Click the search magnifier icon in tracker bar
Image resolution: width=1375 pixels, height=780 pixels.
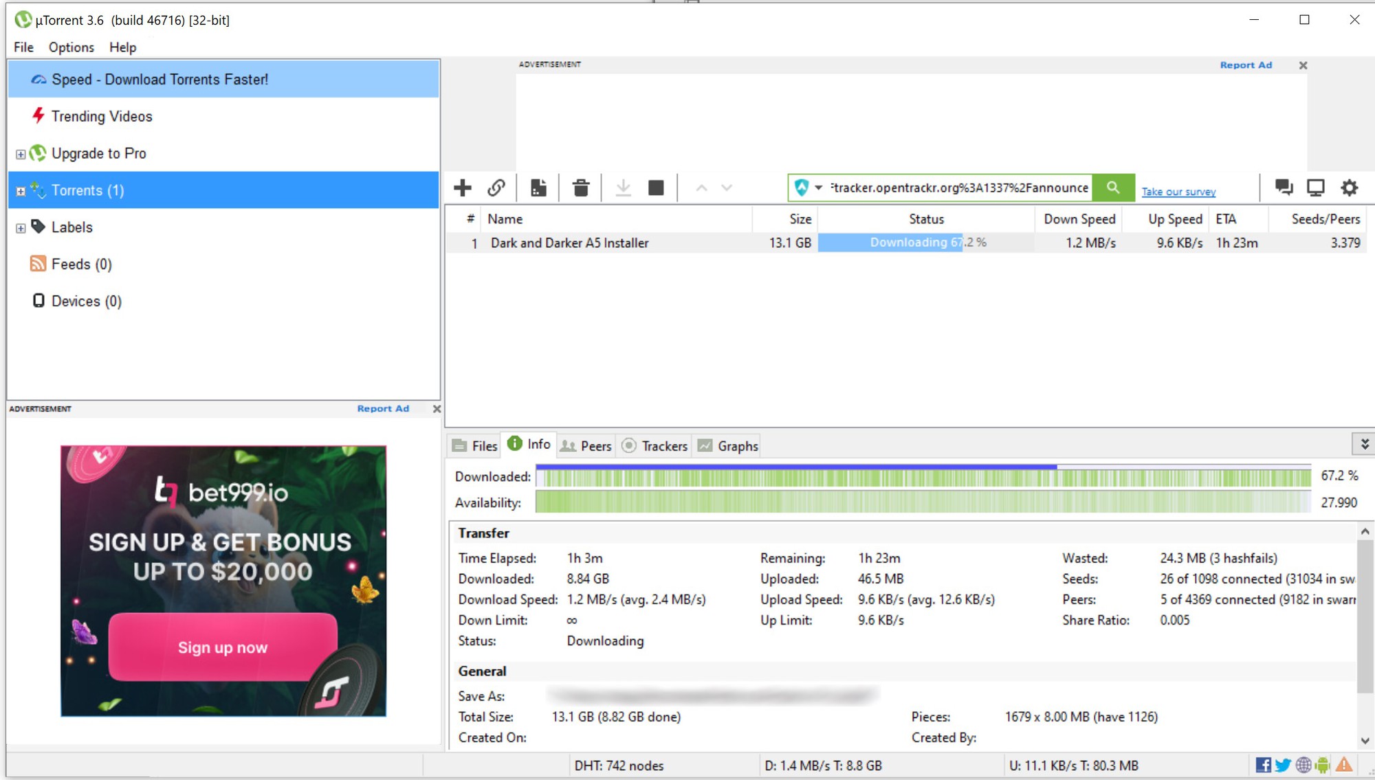(1112, 188)
